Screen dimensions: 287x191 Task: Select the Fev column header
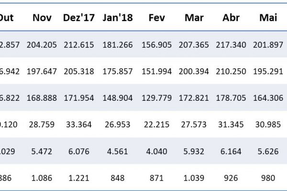pos(156,18)
